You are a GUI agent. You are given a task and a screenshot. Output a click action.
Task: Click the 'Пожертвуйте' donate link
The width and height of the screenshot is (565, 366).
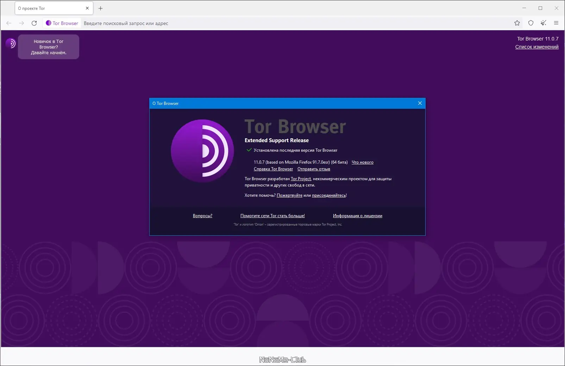tap(289, 195)
